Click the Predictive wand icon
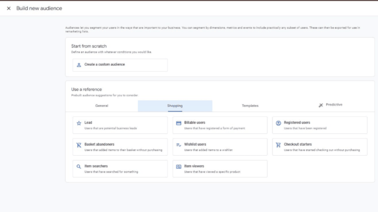The width and height of the screenshot is (378, 212). point(320,106)
